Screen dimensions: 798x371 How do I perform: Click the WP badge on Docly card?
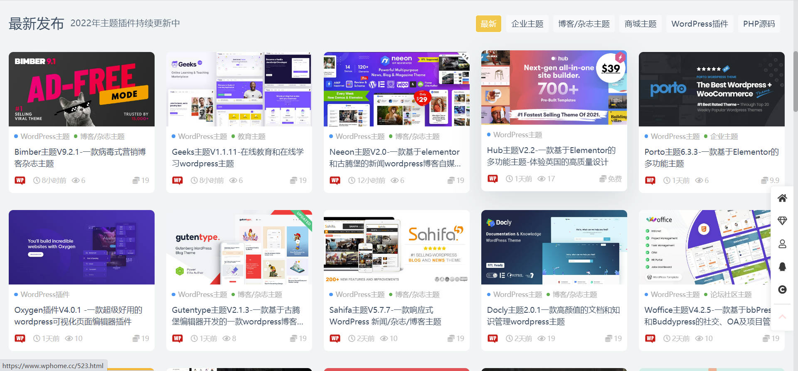click(493, 338)
